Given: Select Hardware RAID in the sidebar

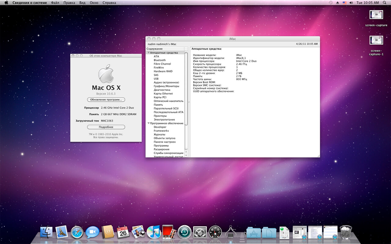Looking at the screenshot, I should tap(163, 71).
